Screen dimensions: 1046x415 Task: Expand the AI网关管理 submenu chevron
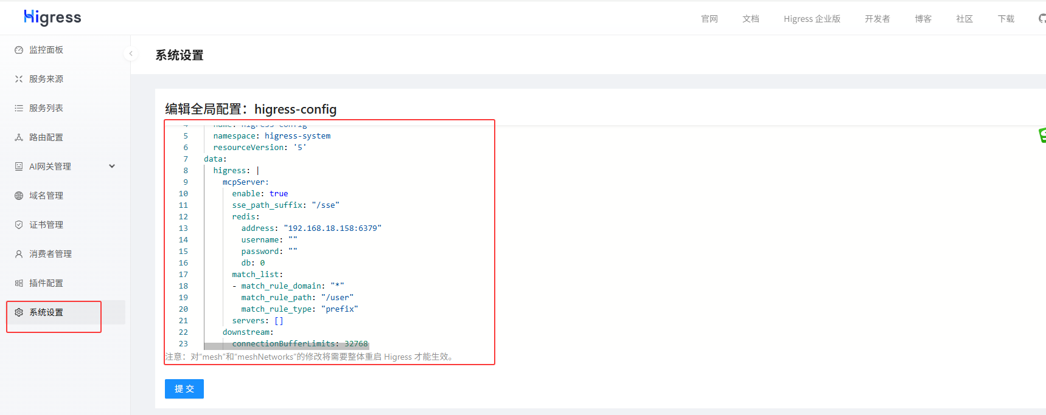pyautogui.click(x=112, y=166)
